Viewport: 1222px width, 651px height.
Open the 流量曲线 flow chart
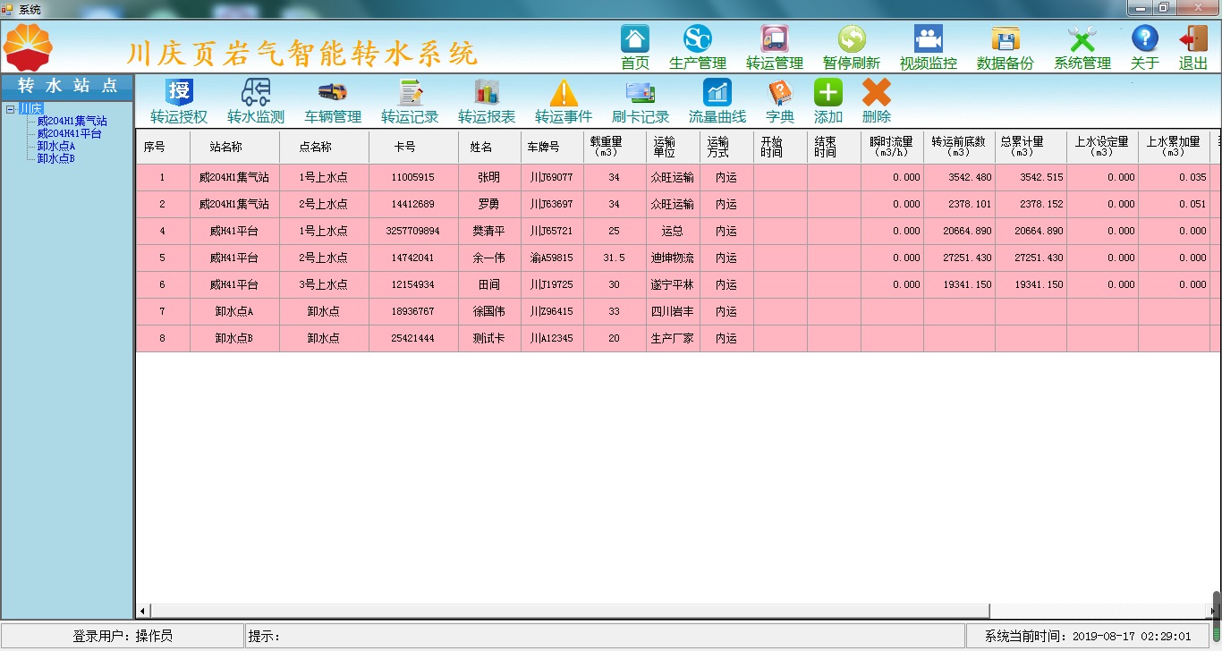pos(717,92)
